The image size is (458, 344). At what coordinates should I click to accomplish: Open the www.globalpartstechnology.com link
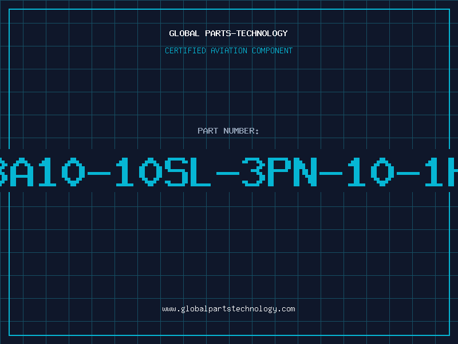[x=228, y=309]
